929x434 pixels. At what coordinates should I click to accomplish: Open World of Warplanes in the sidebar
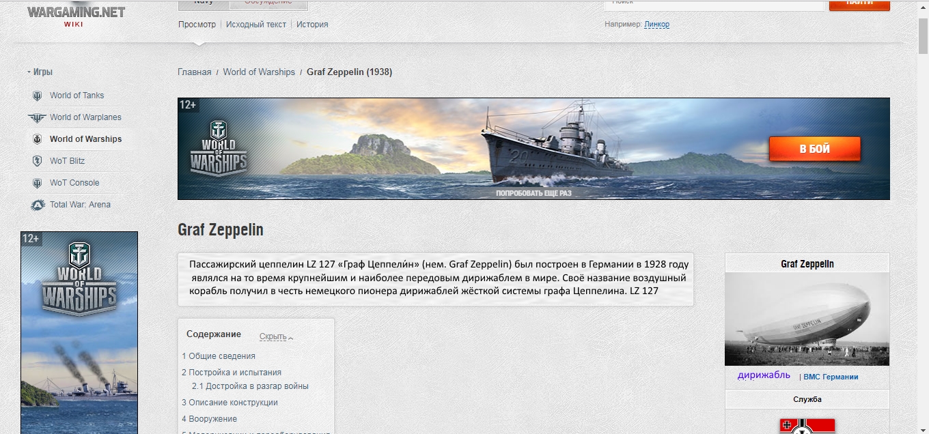85,117
